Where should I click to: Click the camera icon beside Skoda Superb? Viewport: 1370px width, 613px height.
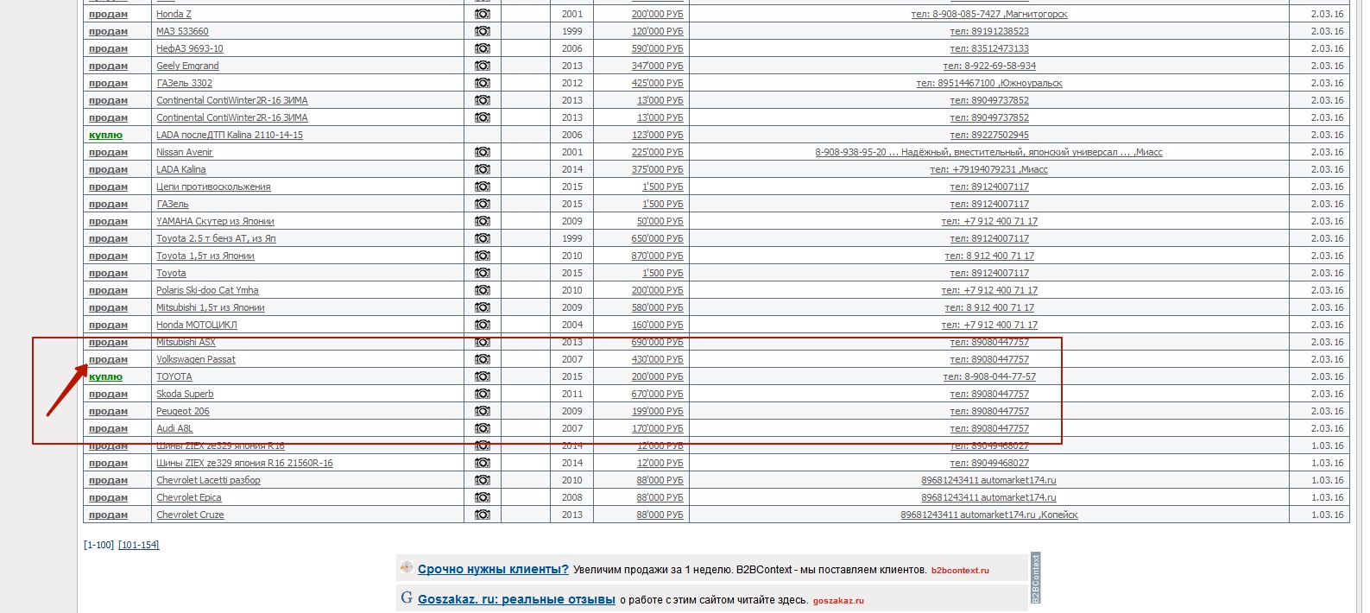pos(483,394)
